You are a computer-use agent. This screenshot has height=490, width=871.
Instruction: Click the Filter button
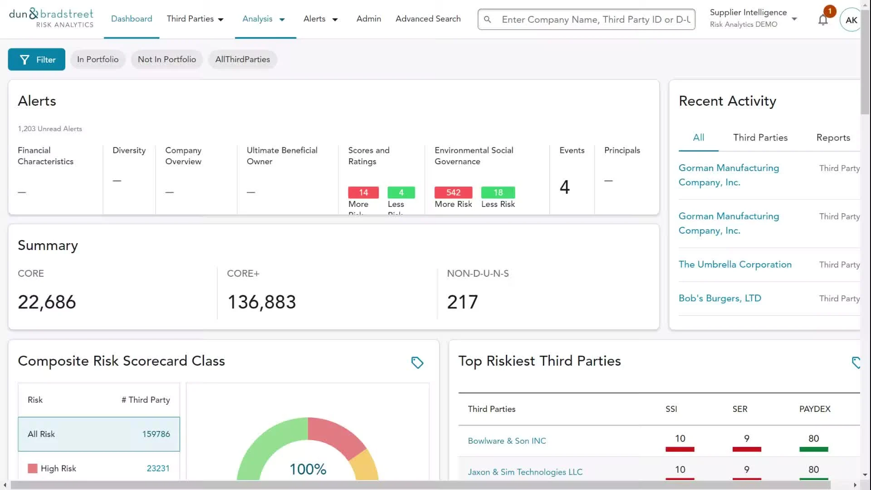tap(37, 59)
